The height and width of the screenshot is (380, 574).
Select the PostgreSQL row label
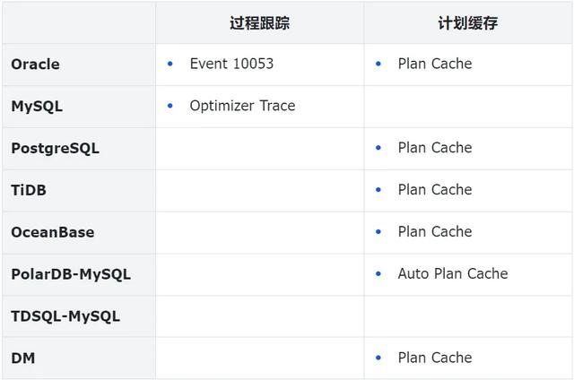pos(56,149)
